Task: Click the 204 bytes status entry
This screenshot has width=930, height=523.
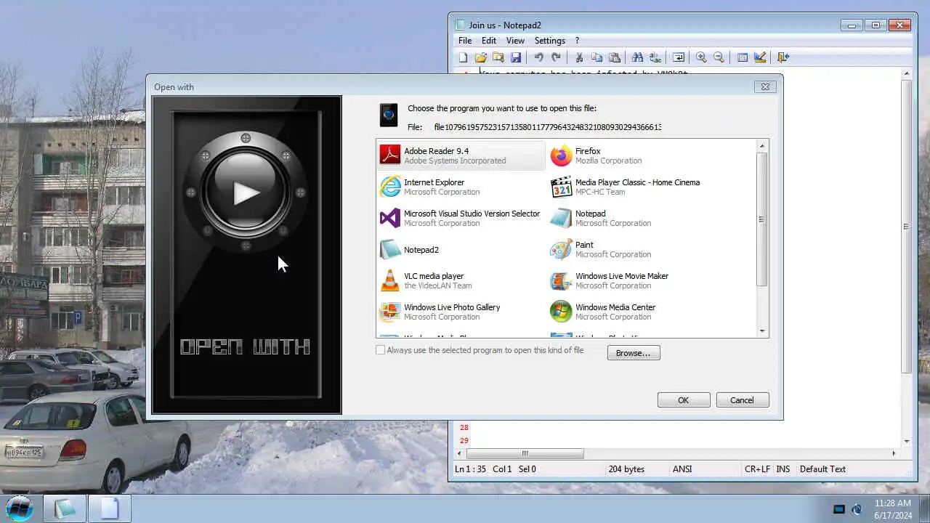Action: click(x=626, y=469)
